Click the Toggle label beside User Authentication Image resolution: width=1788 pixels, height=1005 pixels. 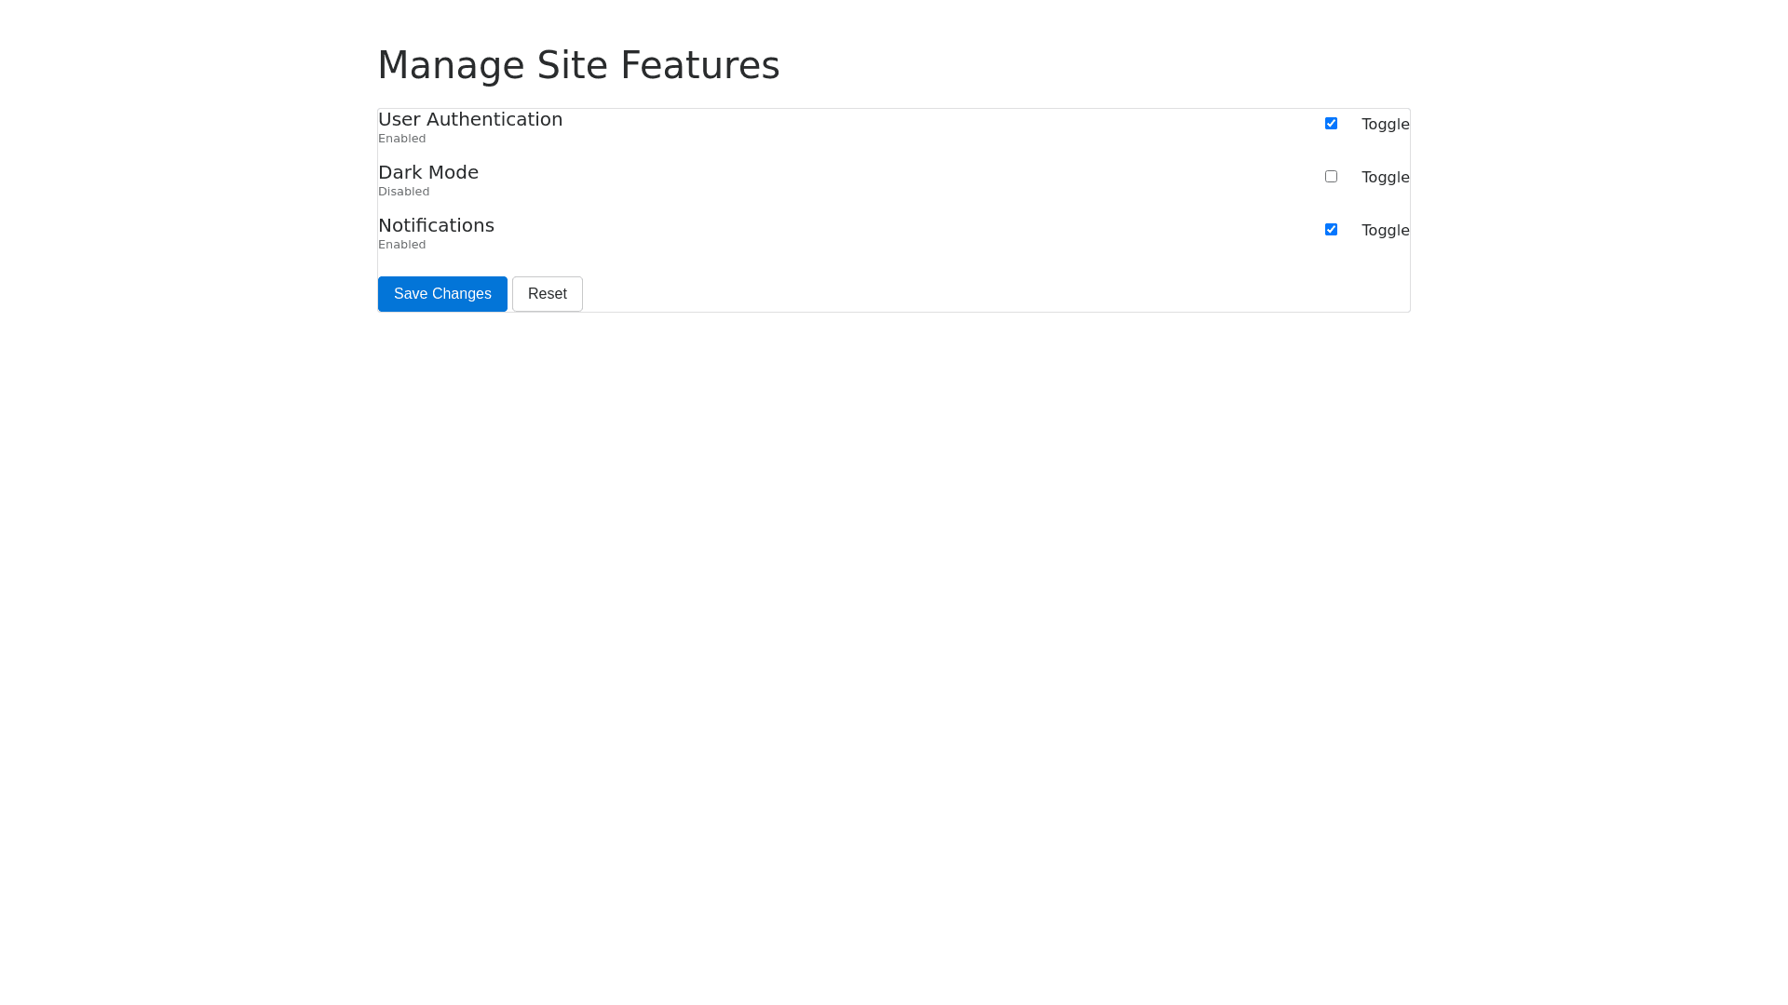pyautogui.click(x=1385, y=125)
